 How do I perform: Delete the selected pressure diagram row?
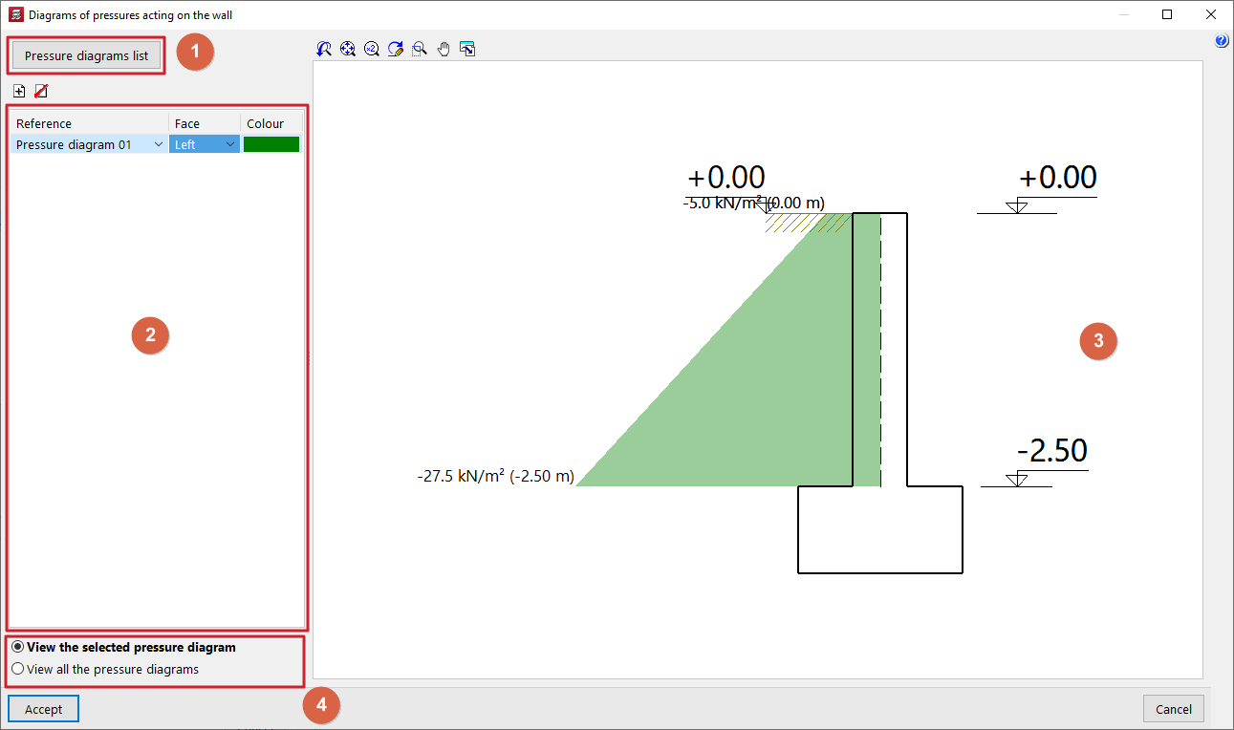(x=41, y=91)
